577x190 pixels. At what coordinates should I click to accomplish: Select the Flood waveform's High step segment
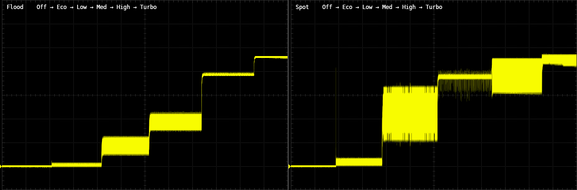click(228, 74)
